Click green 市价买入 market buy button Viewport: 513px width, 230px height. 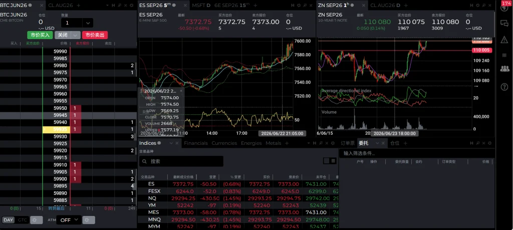pyautogui.click(x=40, y=35)
